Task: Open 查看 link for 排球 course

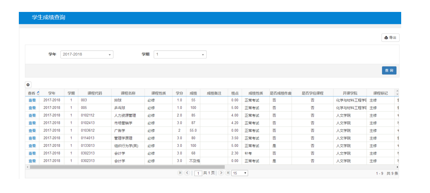Action: click(x=32, y=100)
